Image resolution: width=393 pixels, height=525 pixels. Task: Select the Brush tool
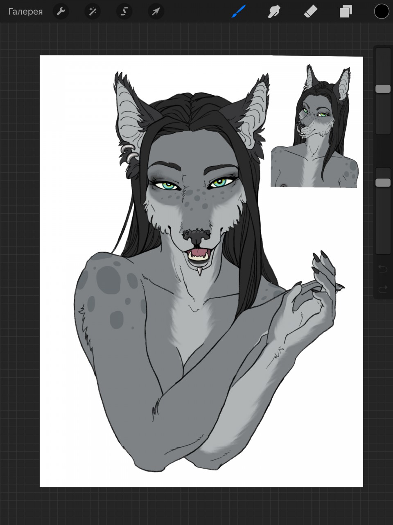238,11
